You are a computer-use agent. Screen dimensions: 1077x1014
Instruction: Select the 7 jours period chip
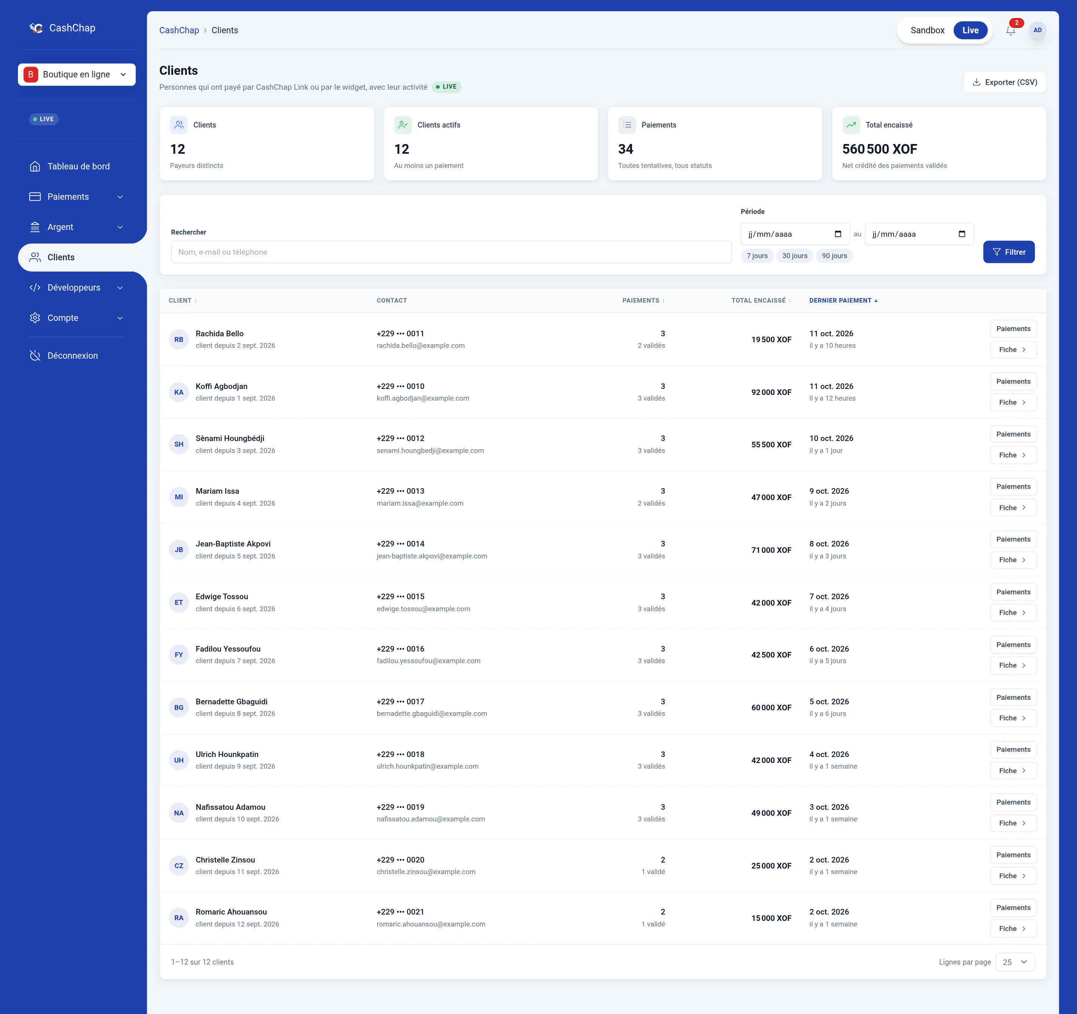click(x=757, y=256)
